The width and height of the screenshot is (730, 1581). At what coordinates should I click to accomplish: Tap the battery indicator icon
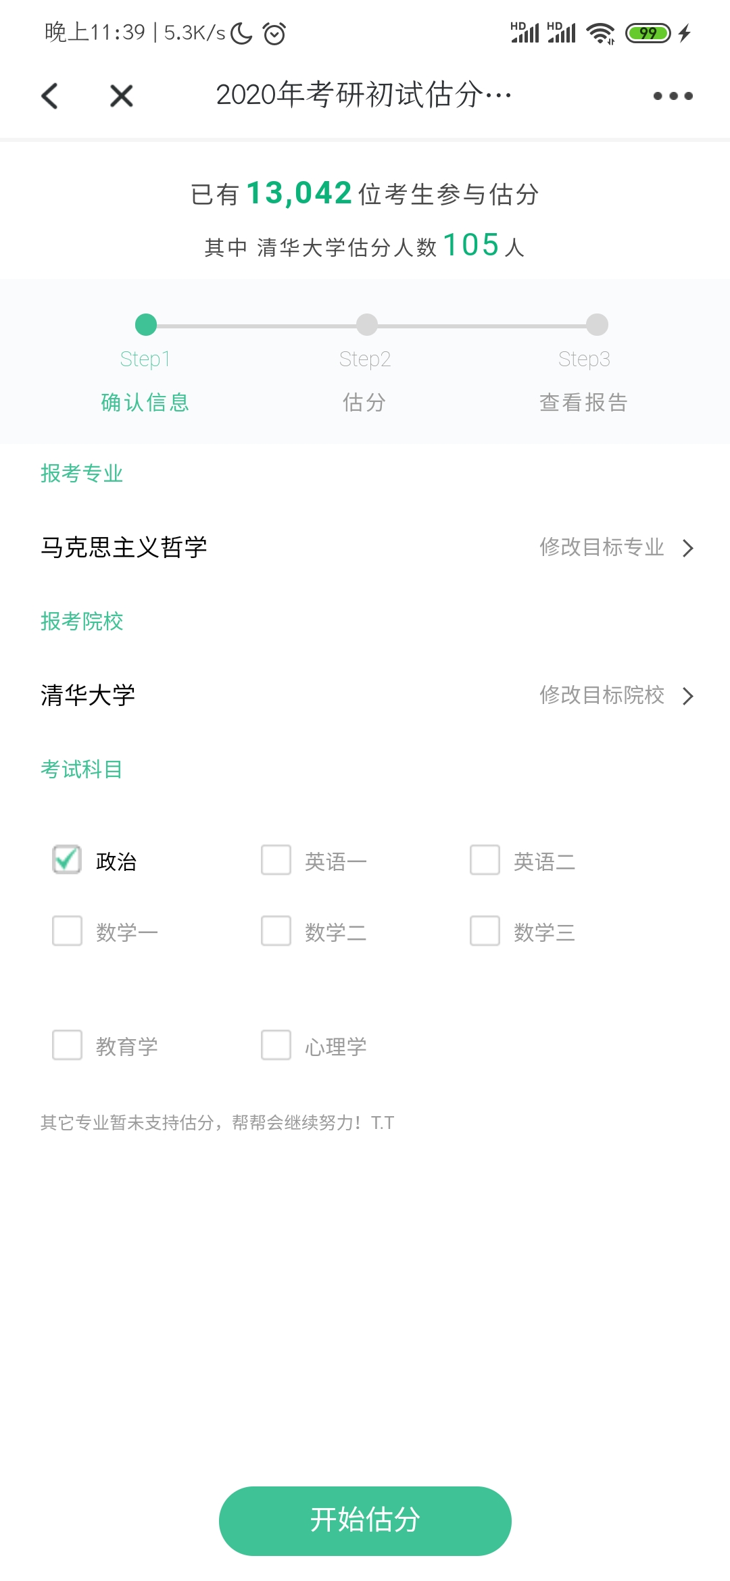(x=648, y=33)
